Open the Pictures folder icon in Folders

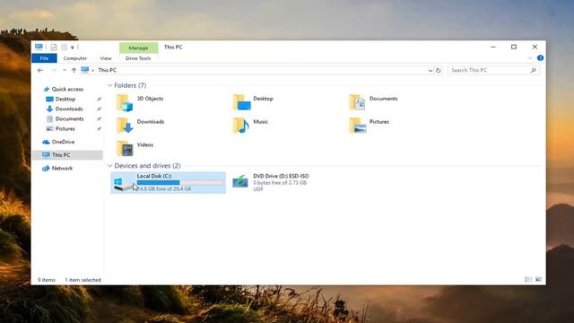(x=357, y=126)
